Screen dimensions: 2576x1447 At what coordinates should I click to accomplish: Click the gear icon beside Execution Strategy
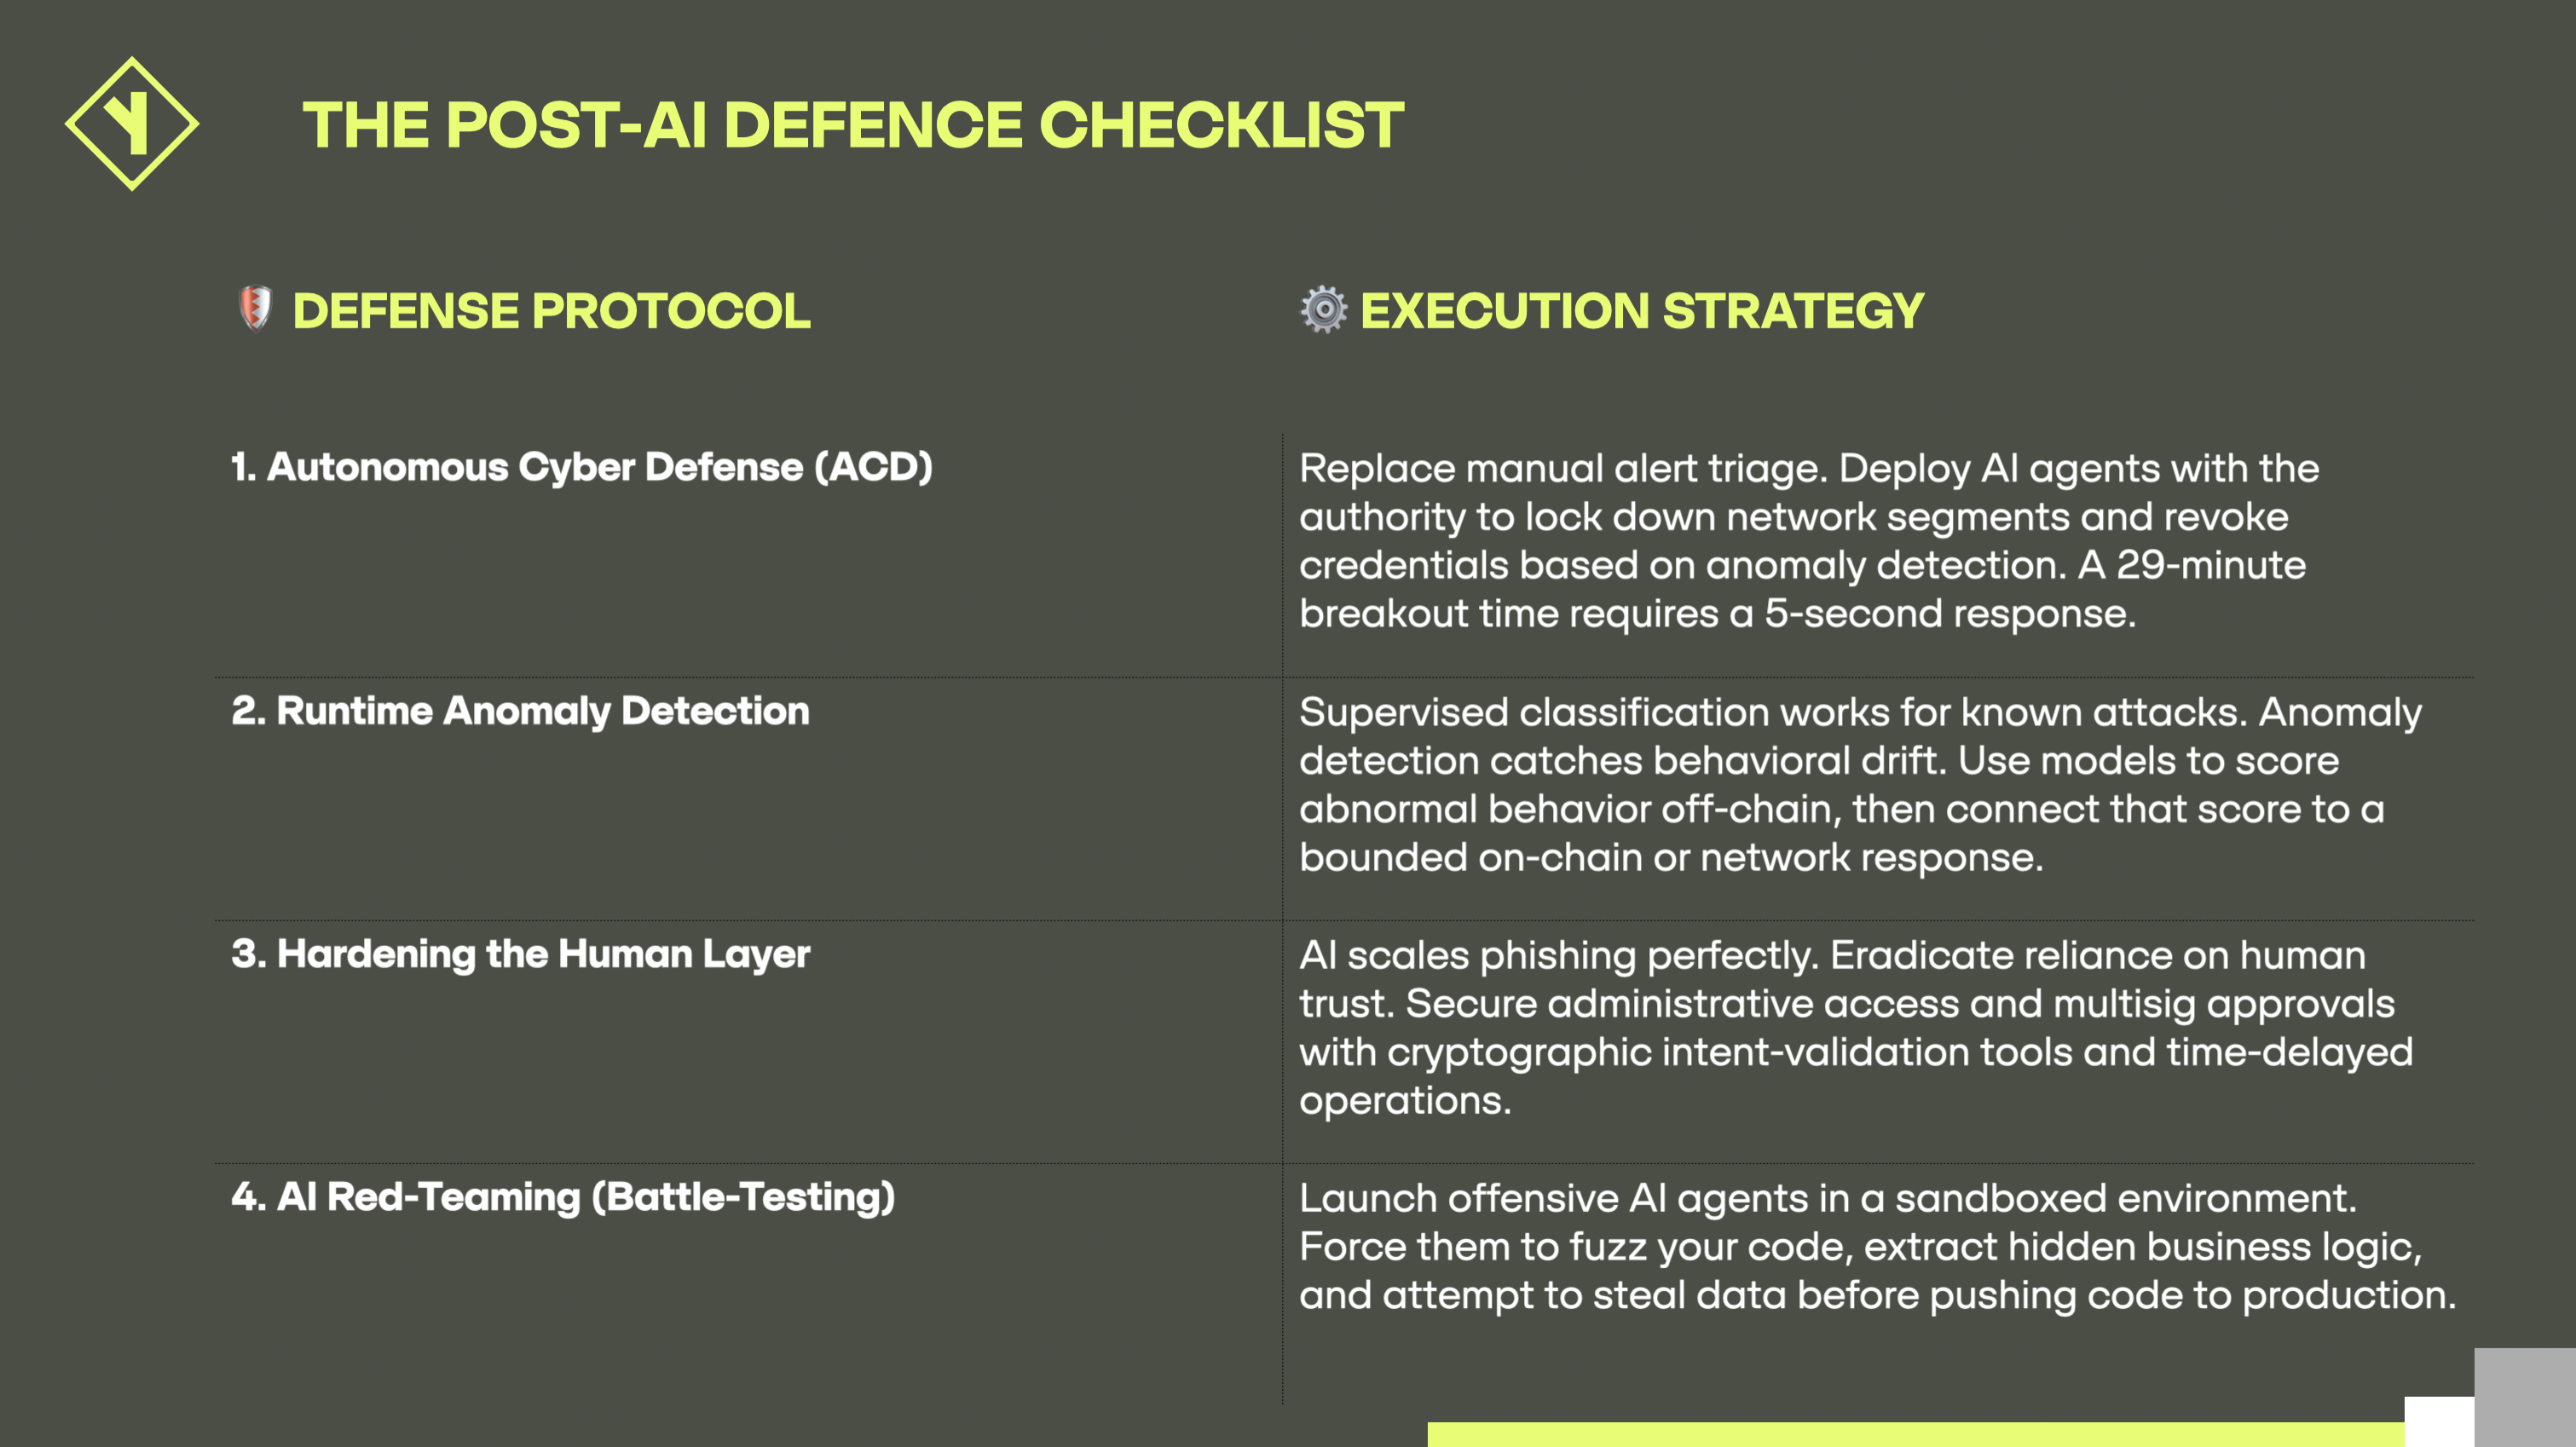1323,309
